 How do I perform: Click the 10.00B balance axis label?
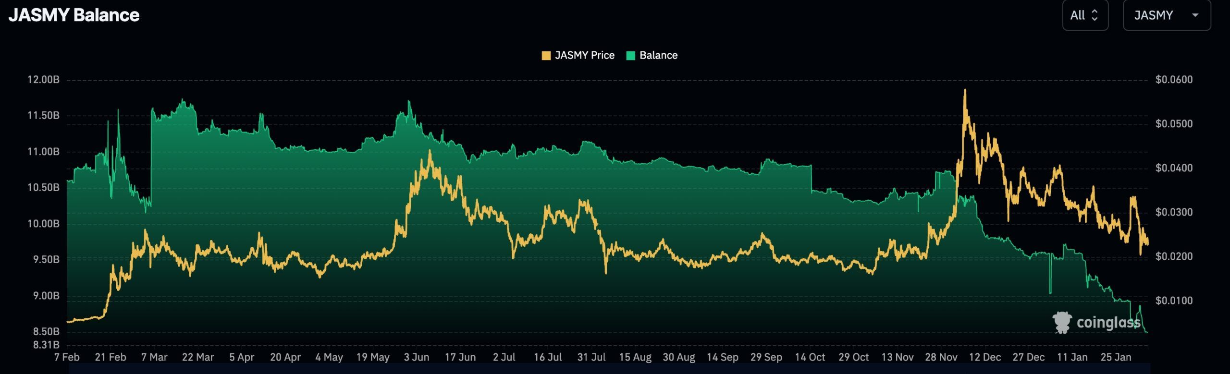click(43, 224)
